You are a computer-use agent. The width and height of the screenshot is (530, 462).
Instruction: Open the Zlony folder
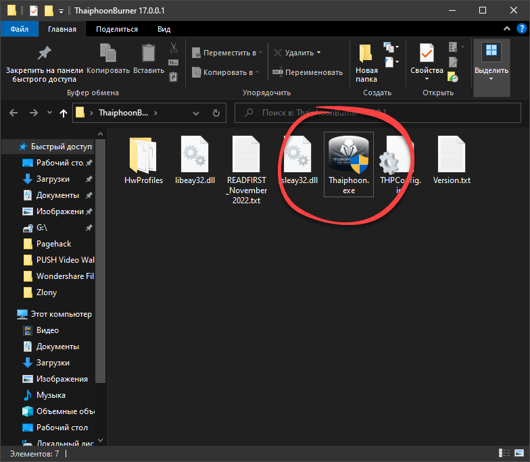tap(46, 292)
